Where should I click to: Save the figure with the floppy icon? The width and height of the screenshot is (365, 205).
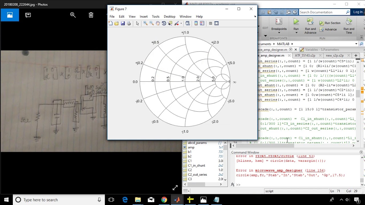123,23
